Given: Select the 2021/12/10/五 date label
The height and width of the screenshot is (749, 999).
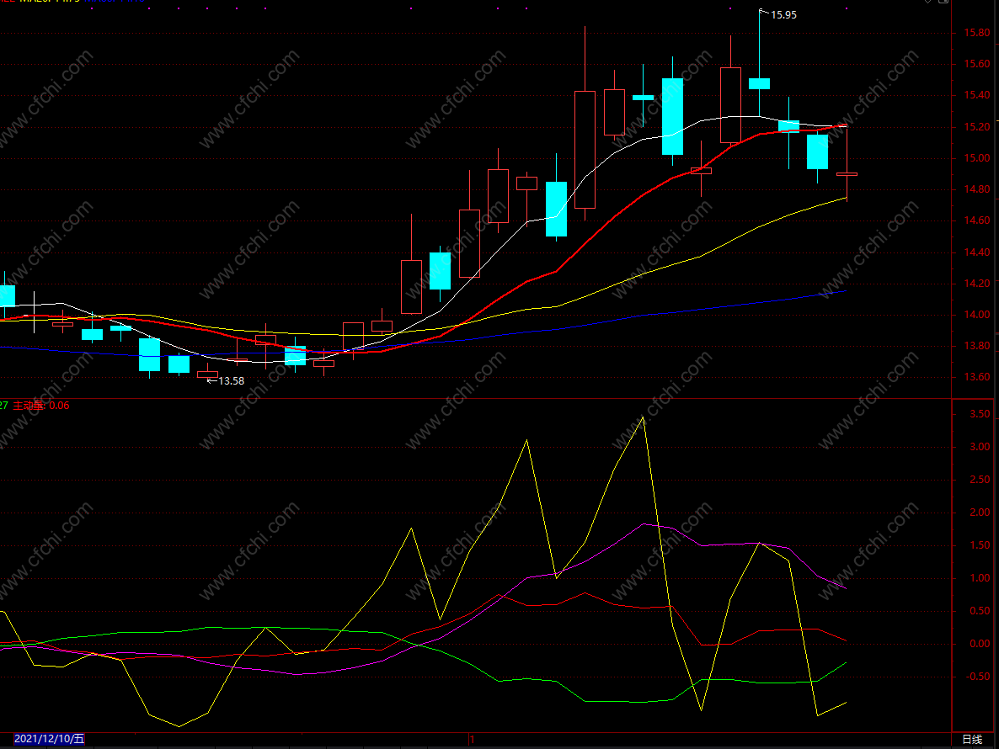Looking at the screenshot, I should [x=49, y=739].
